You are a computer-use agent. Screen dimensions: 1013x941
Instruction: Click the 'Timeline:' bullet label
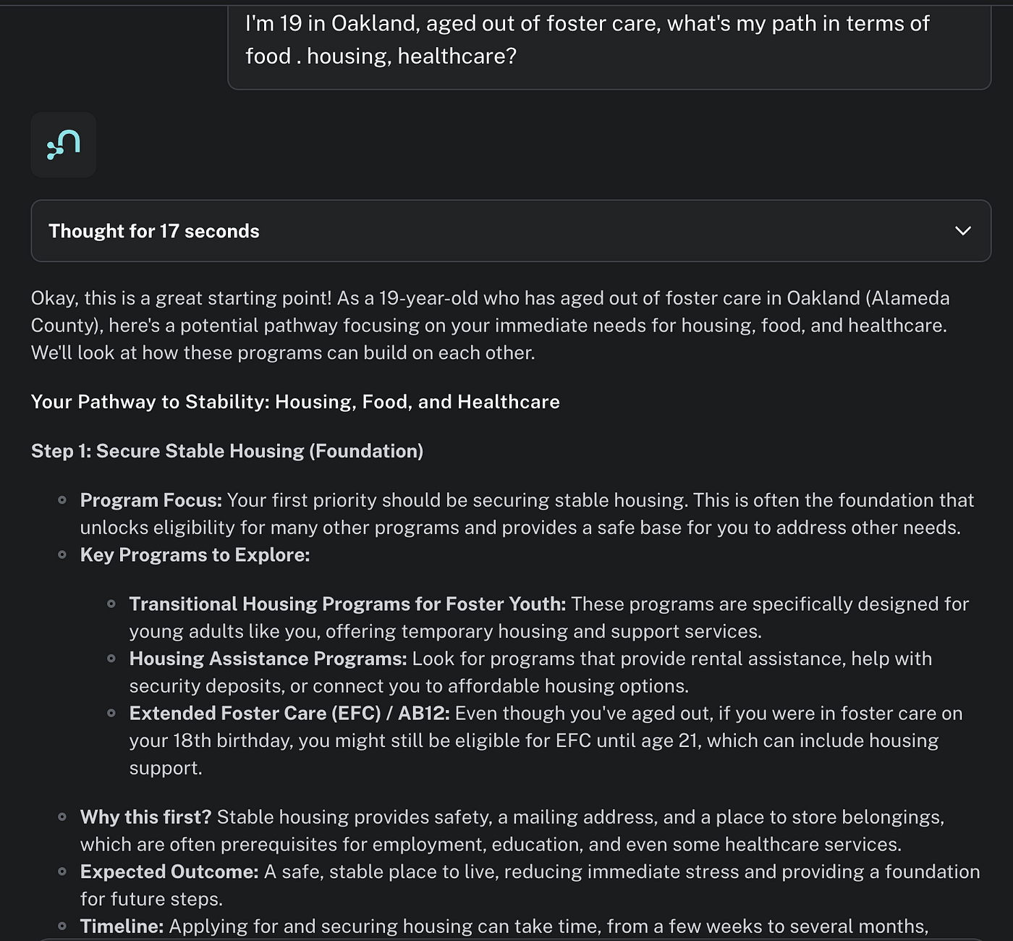tap(122, 927)
